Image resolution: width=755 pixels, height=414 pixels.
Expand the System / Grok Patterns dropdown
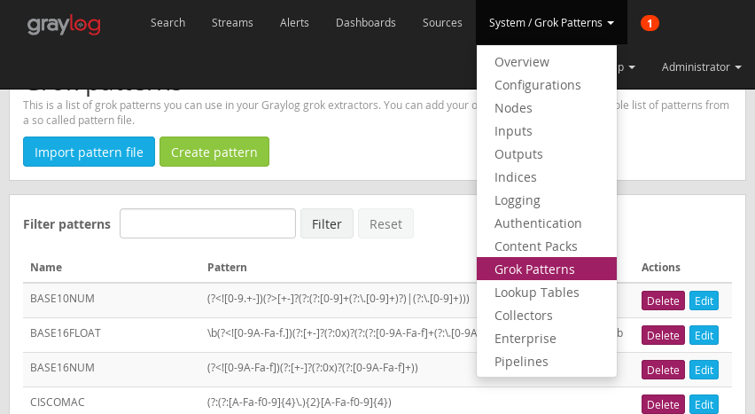[551, 23]
